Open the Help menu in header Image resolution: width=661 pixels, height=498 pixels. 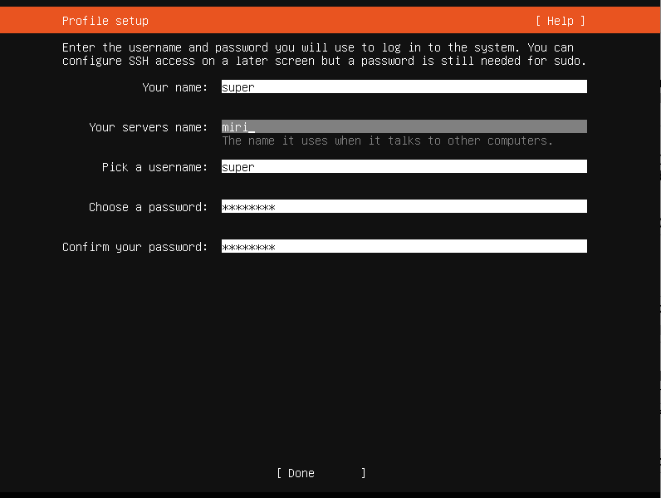tap(560, 21)
